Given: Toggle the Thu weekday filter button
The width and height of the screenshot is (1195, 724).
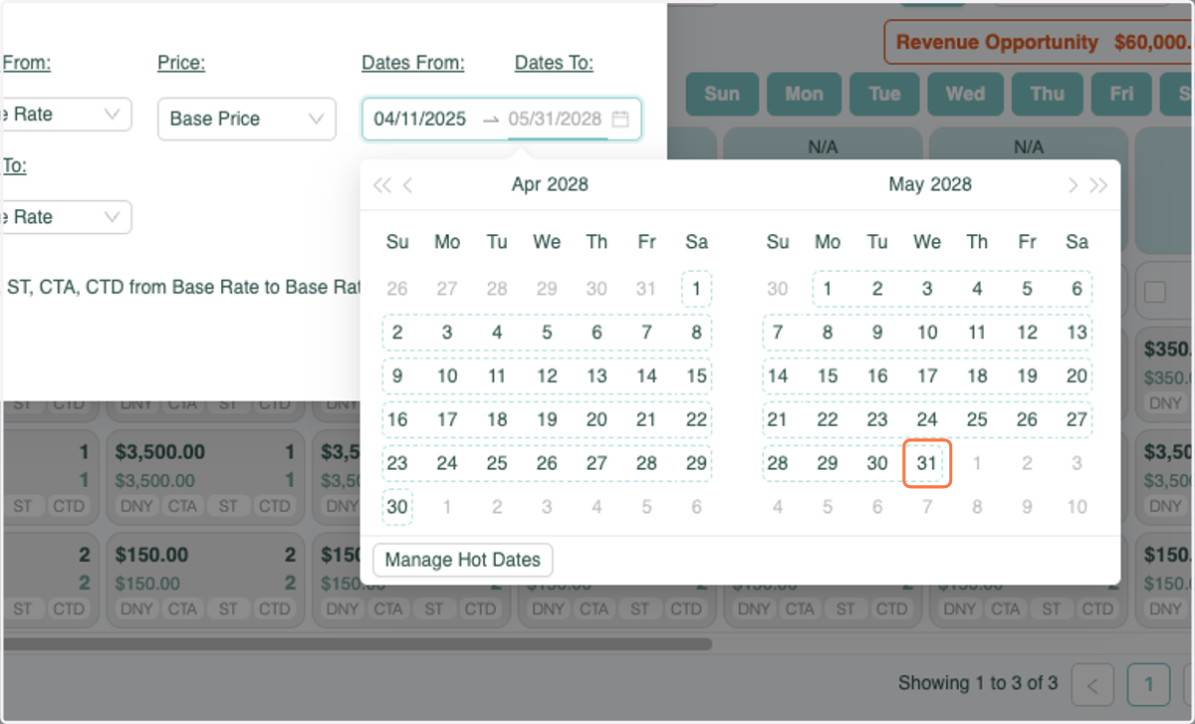Looking at the screenshot, I should pos(1047,95).
